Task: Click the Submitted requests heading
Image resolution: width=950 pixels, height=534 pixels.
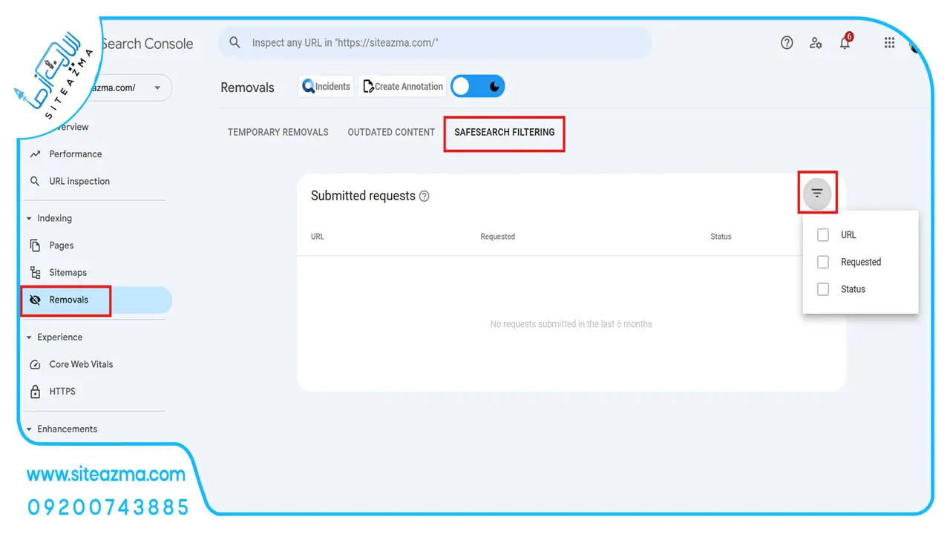Action: (x=363, y=196)
